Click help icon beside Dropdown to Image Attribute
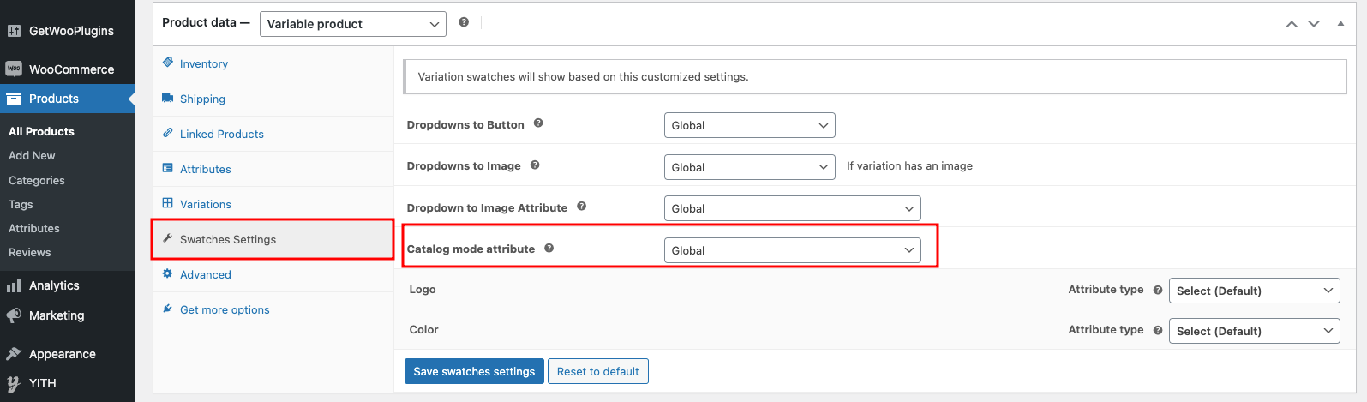The image size is (1367, 402). coord(581,207)
